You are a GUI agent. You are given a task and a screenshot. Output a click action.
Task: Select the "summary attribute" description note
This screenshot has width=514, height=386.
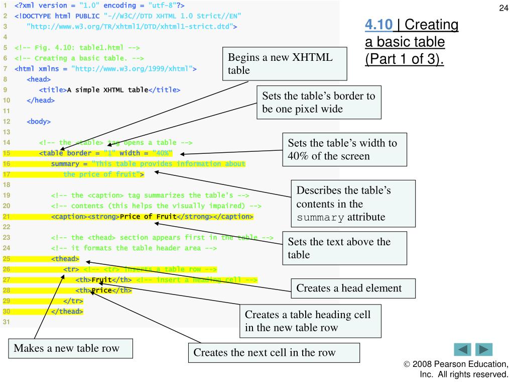(x=353, y=204)
